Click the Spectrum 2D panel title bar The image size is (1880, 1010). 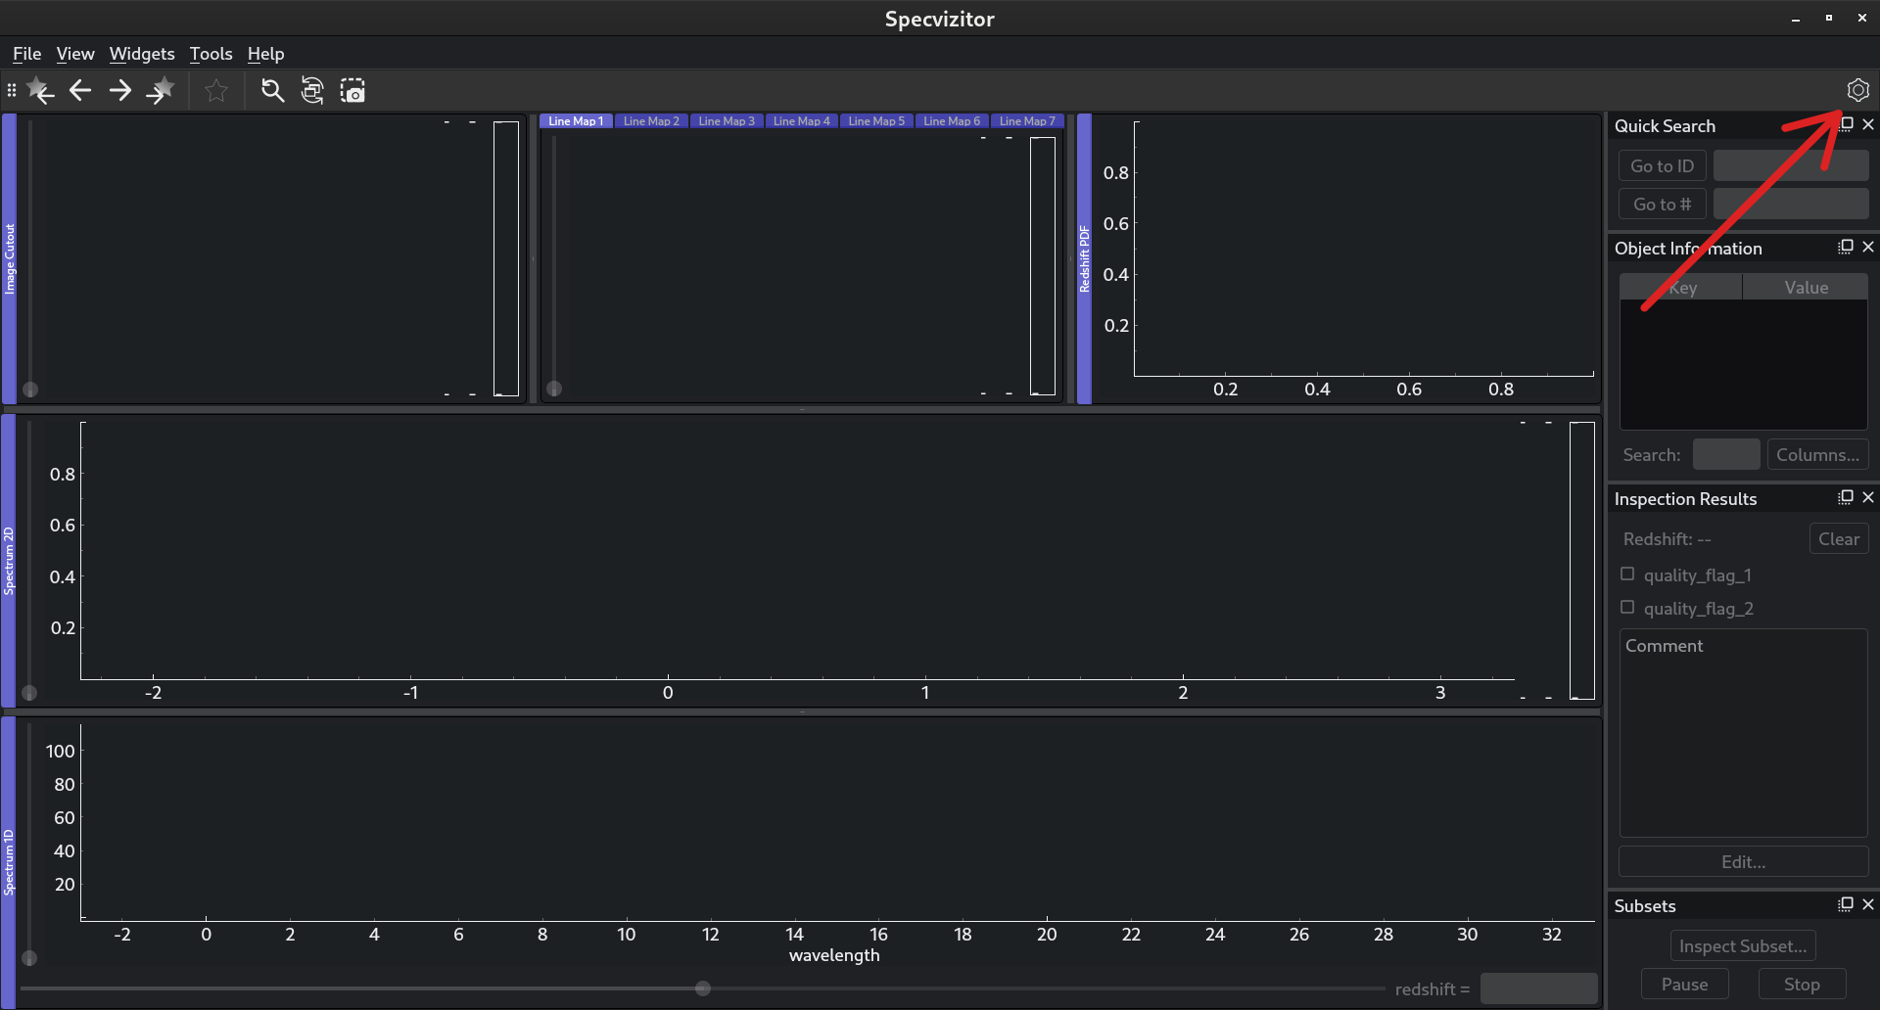tap(9, 561)
